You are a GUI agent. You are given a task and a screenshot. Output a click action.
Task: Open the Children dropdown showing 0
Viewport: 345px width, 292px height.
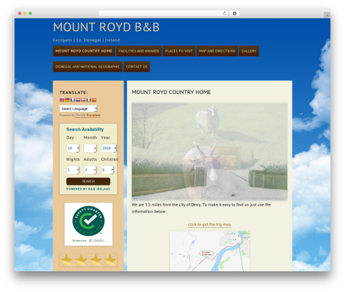(107, 170)
